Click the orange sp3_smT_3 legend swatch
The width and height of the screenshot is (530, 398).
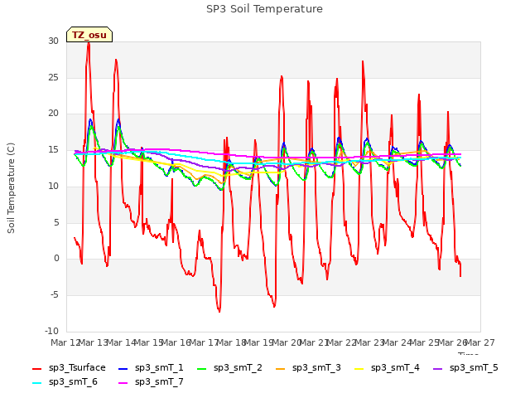(x=281, y=368)
